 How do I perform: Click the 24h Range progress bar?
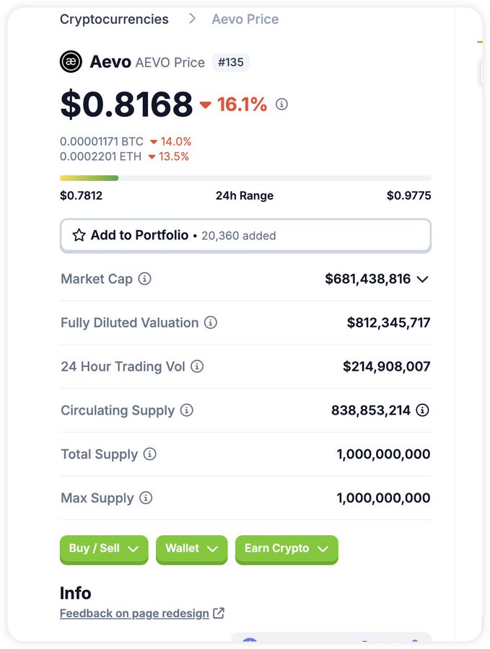[x=245, y=178]
